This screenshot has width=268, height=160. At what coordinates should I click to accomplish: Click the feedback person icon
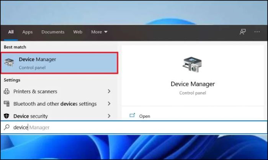242,32
